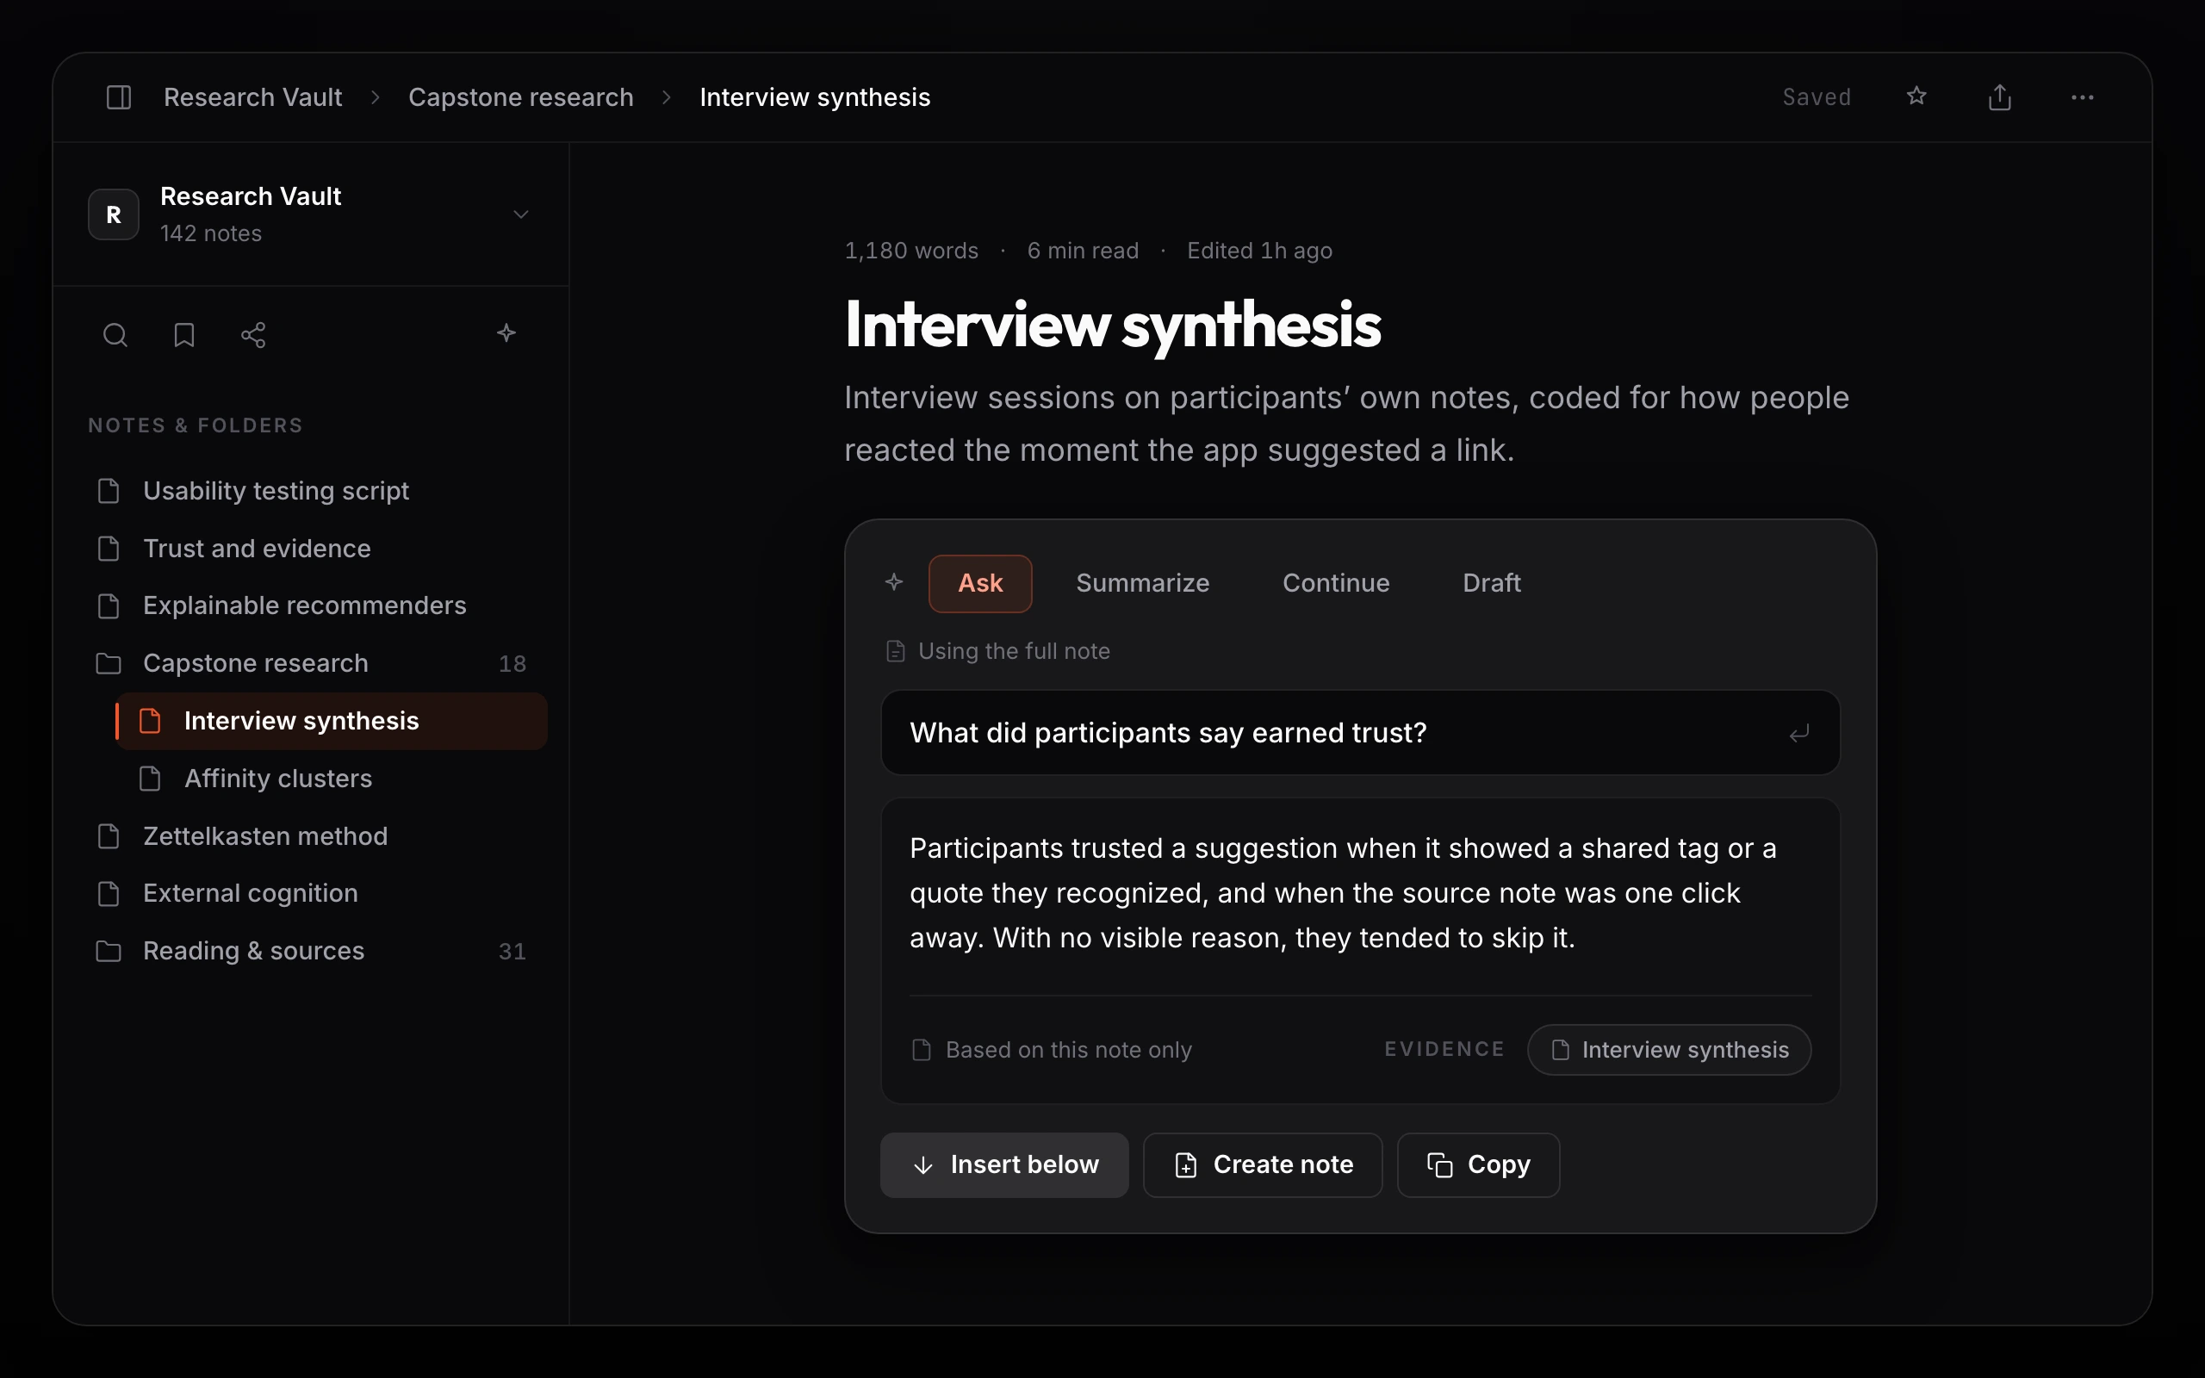Open the Interview synthesis evidence chip

[1669, 1050]
